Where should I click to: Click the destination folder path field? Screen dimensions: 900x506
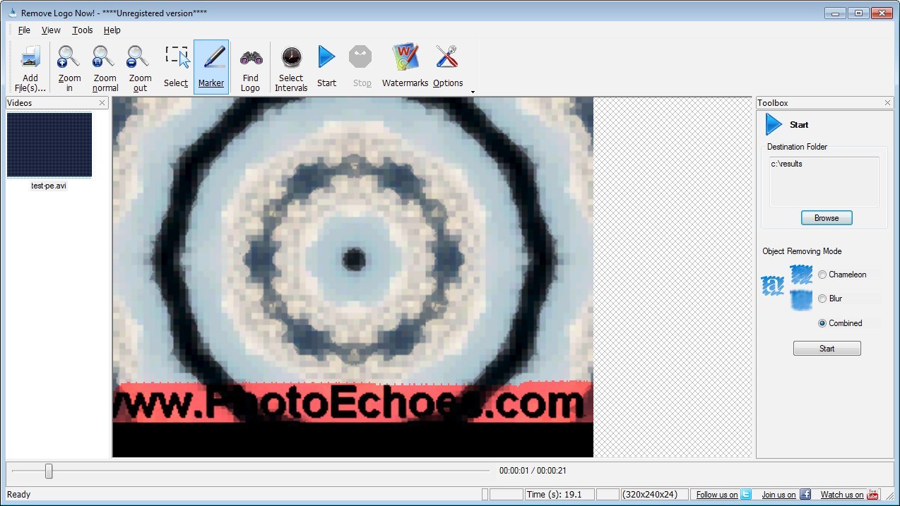(x=824, y=181)
